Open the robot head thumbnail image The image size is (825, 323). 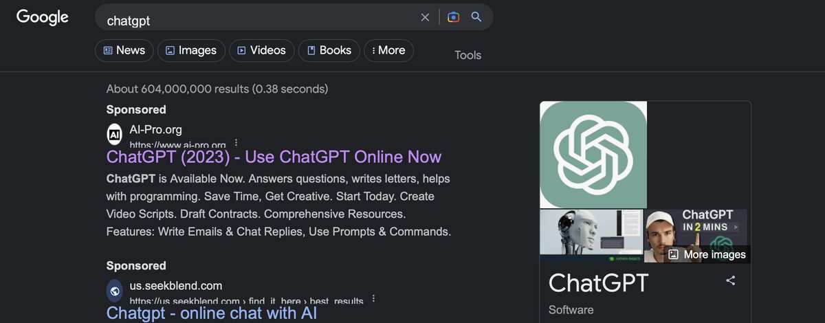pyautogui.click(x=591, y=236)
